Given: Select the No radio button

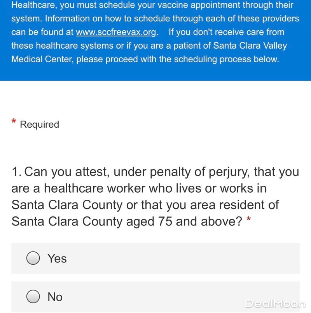Looking at the screenshot, I should (33, 297).
